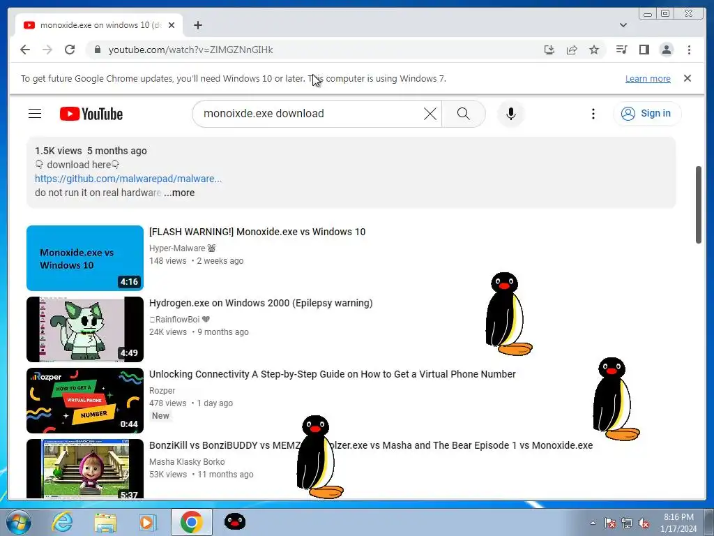Expand the tab search chevron
This screenshot has width=714, height=536.
pyautogui.click(x=623, y=25)
